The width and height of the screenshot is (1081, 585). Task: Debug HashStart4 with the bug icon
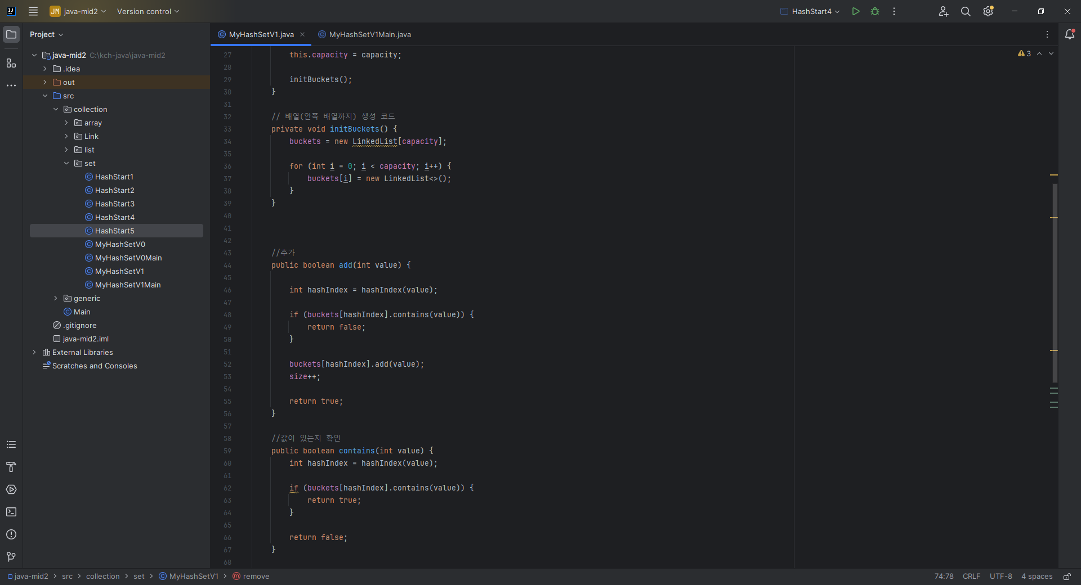coord(875,11)
